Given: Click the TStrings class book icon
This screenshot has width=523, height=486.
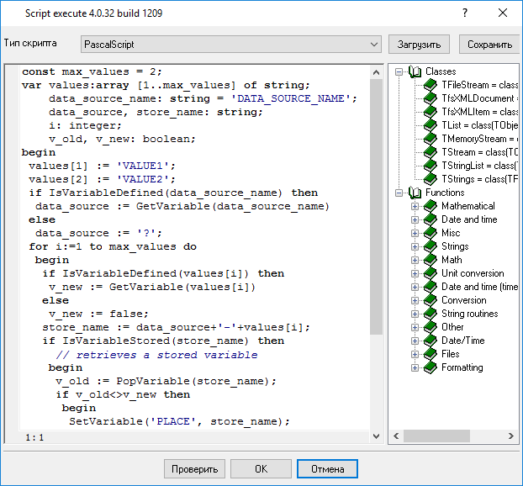Looking at the screenshot, I should [430, 179].
